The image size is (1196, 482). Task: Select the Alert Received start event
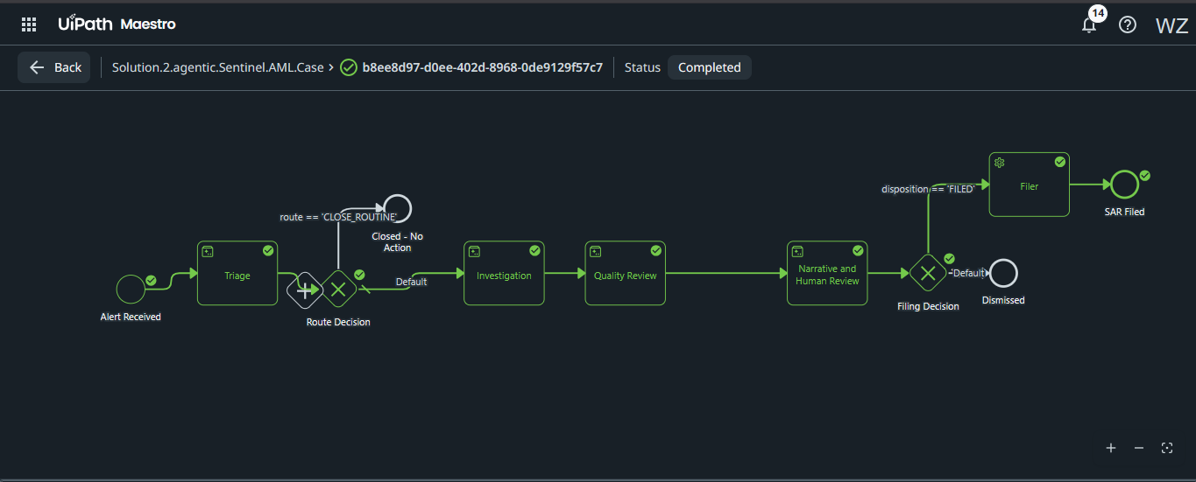pos(130,288)
